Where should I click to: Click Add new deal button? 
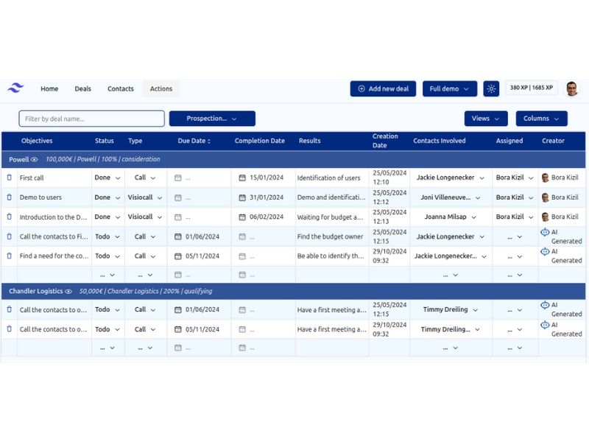[x=383, y=88]
